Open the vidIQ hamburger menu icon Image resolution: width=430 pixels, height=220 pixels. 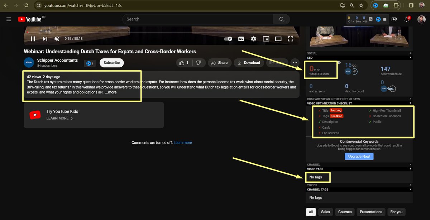(x=384, y=19)
